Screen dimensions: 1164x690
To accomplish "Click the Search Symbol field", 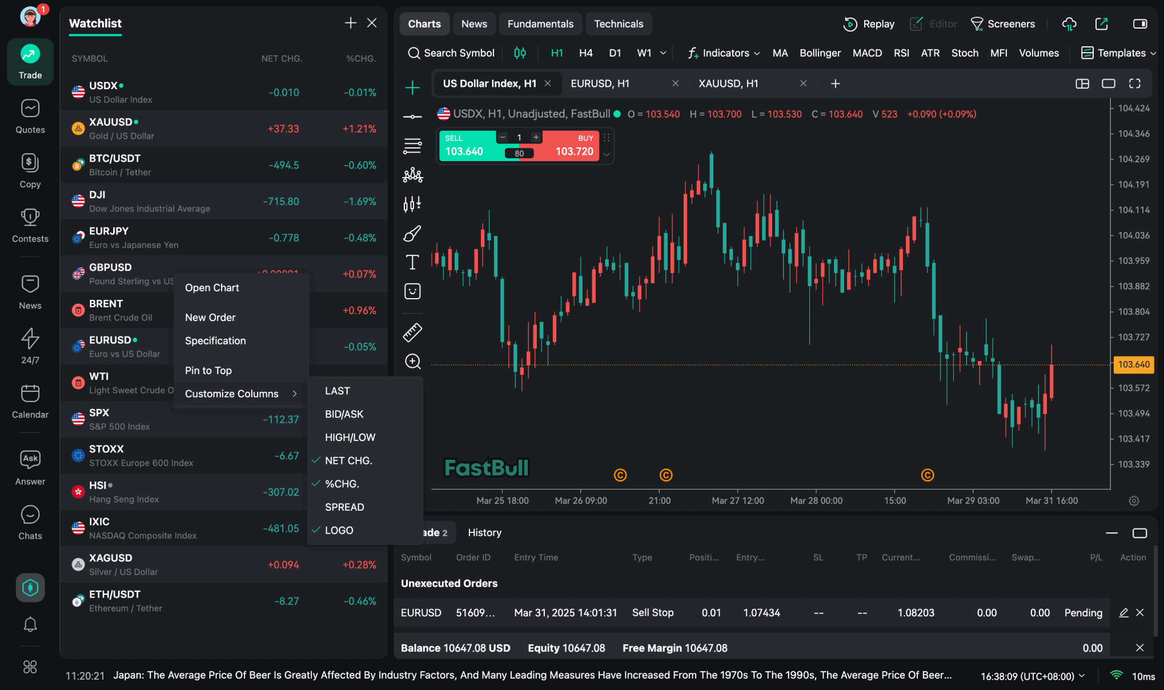I will pyautogui.click(x=451, y=53).
